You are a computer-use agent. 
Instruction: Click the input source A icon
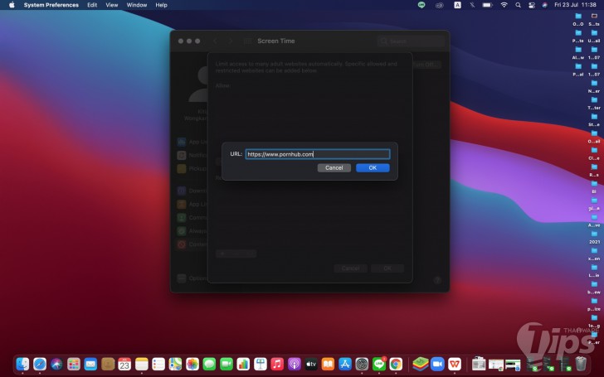pyautogui.click(x=457, y=5)
